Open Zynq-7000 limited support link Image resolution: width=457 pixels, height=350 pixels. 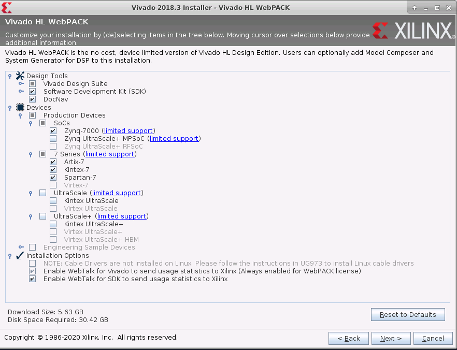coord(128,131)
